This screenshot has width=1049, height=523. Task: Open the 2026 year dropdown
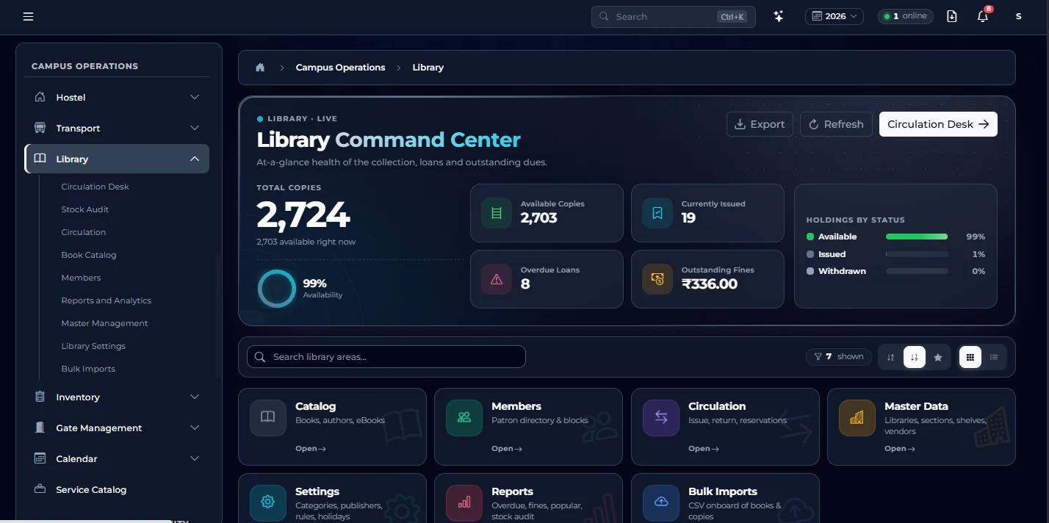tap(834, 16)
